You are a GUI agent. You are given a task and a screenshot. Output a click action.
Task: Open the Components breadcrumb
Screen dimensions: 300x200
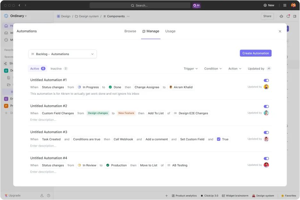pyautogui.click(x=114, y=16)
